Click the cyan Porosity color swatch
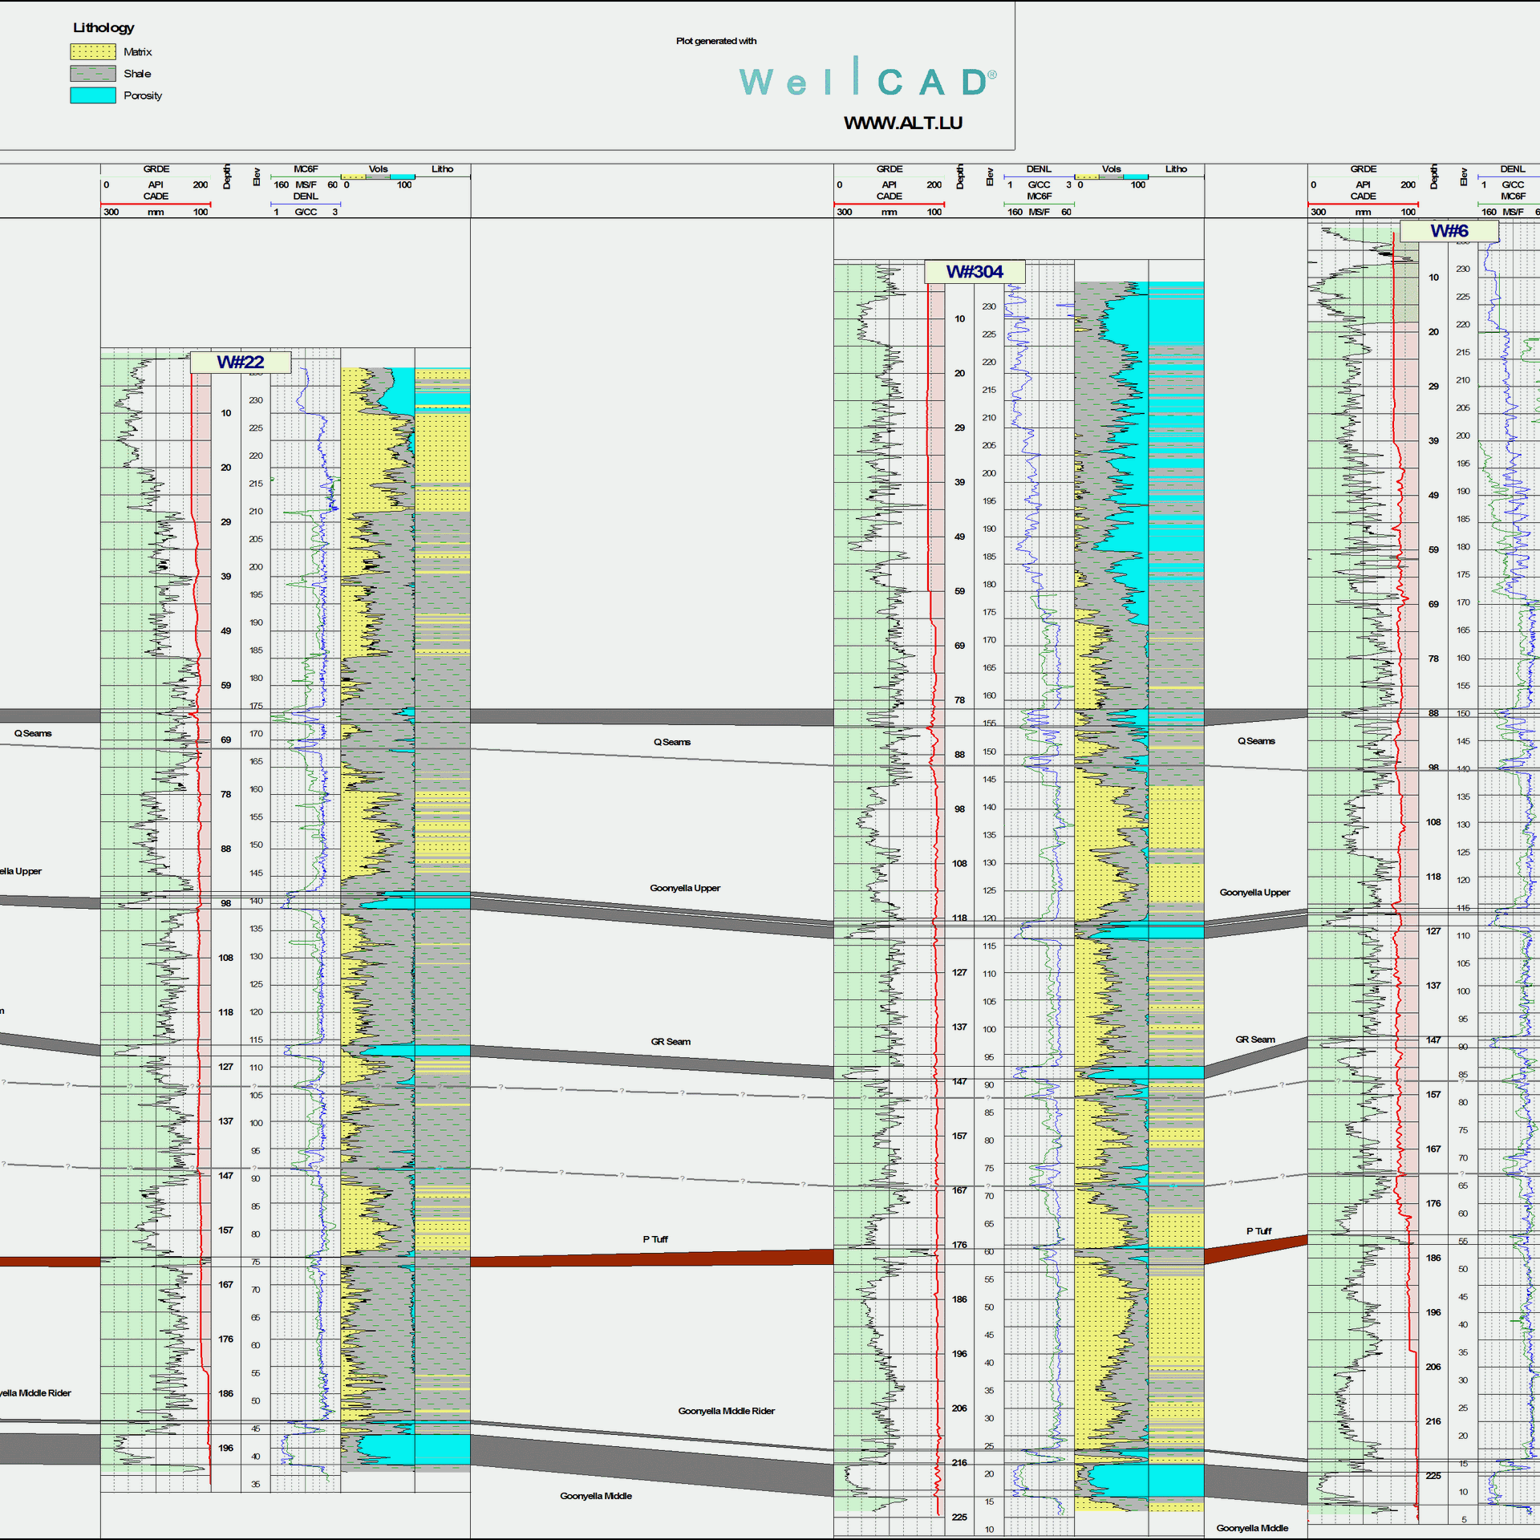Image resolution: width=1540 pixels, height=1540 pixels. pos(92,95)
